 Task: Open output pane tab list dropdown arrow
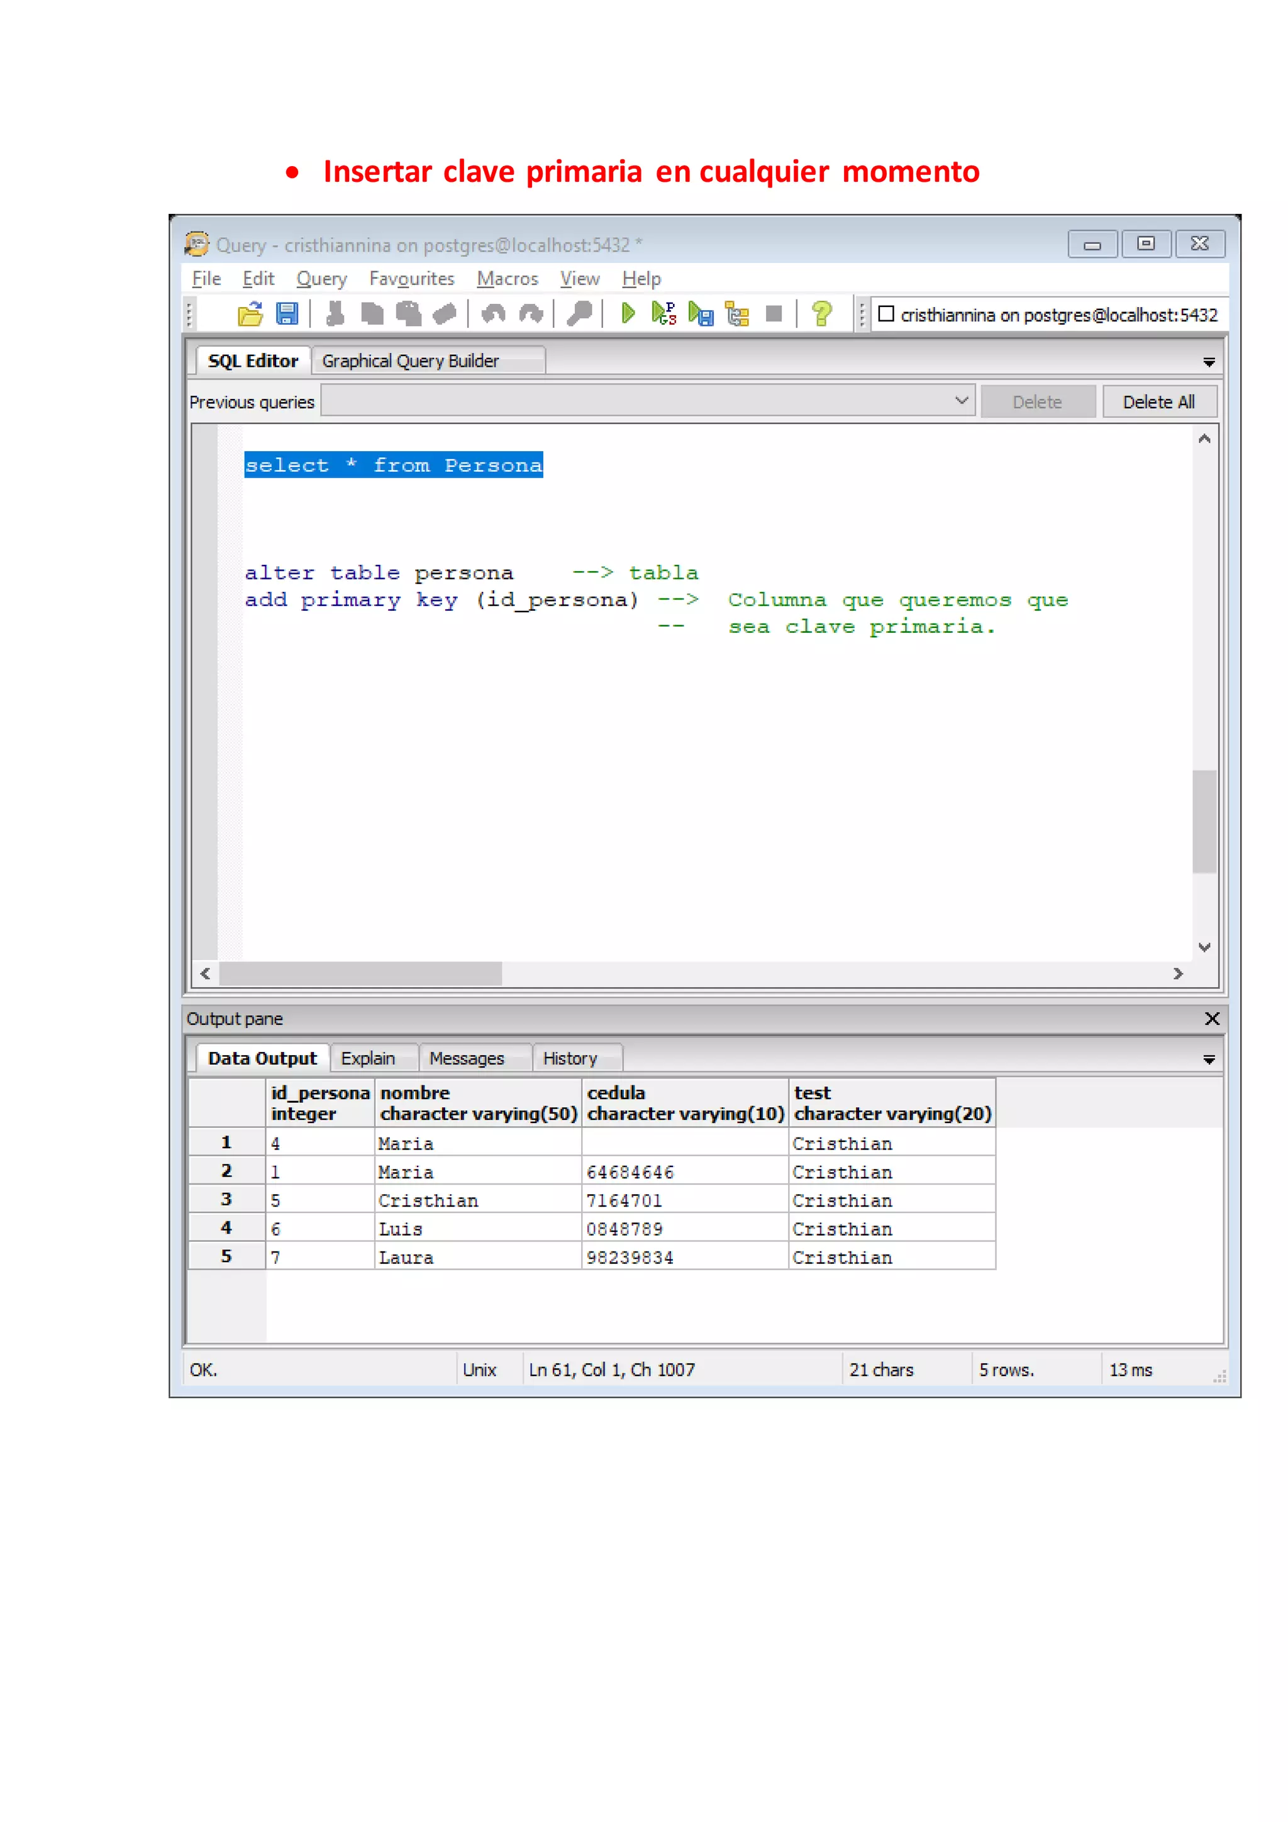(x=1209, y=1059)
